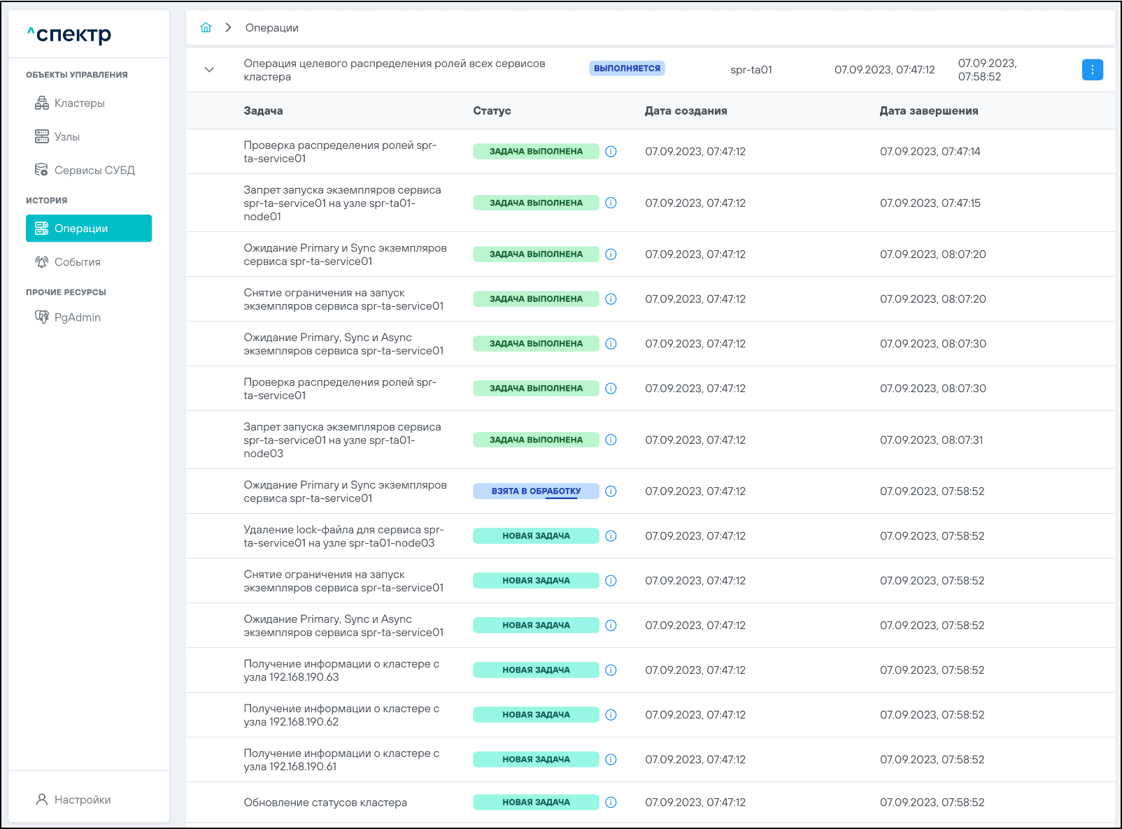1122x829 pixels.
Task: Click info icon for ВЗЯТА В ОБРАБОТКУ task
Action: click(x=611, y=491)
